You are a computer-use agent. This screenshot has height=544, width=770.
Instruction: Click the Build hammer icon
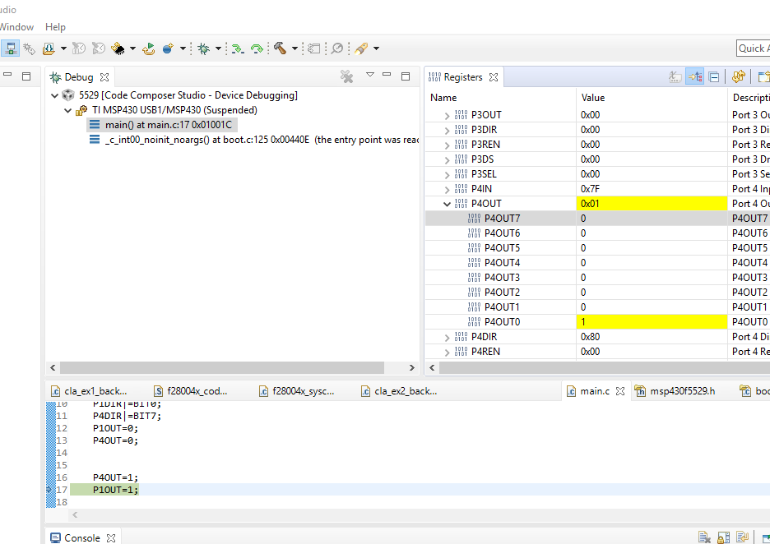280,48
